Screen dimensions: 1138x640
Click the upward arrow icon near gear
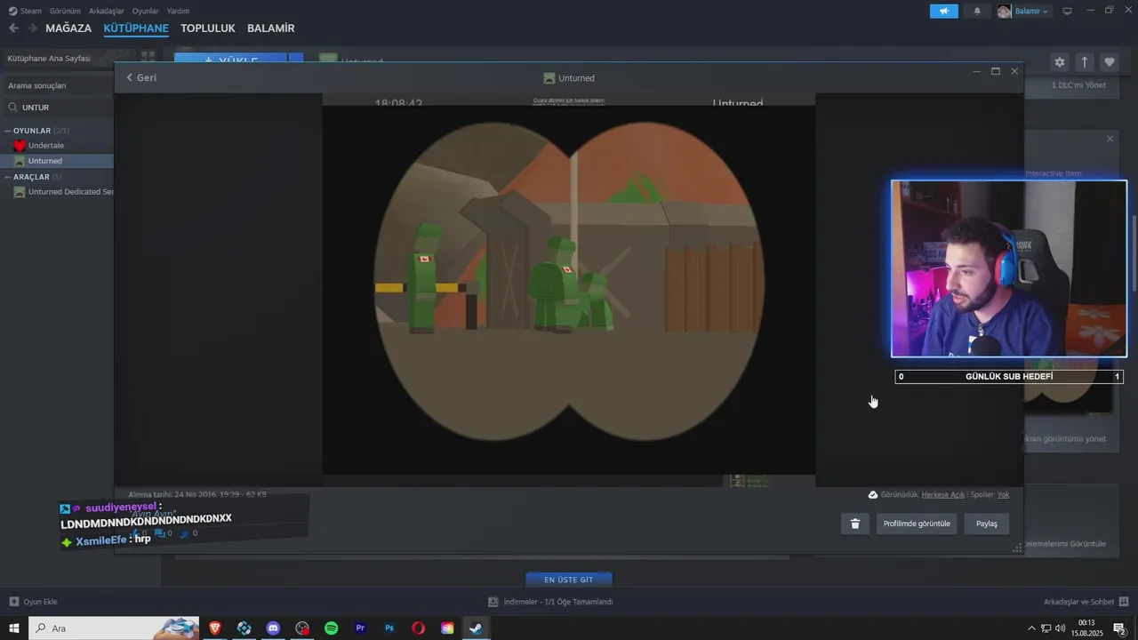[1084, 62]
